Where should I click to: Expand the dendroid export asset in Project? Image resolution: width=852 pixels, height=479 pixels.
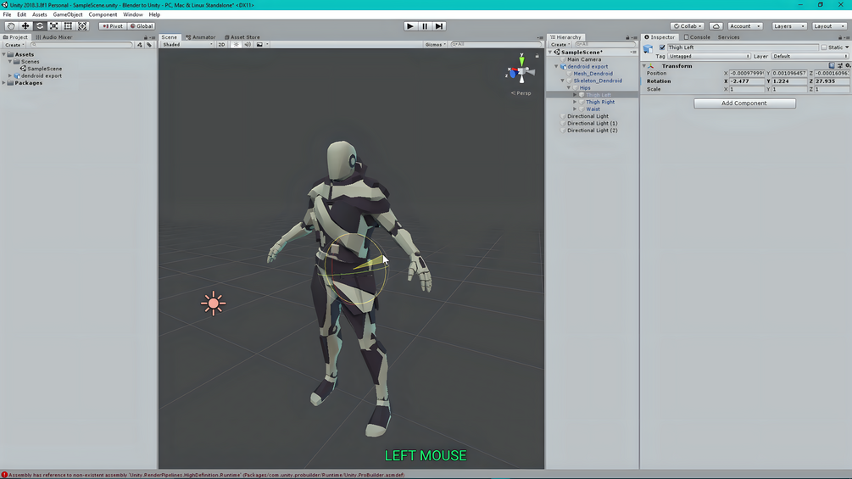pos(10,76)
